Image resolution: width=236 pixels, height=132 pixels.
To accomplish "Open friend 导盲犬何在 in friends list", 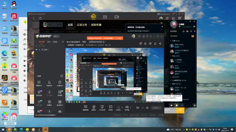I will [x=179, y=46].
